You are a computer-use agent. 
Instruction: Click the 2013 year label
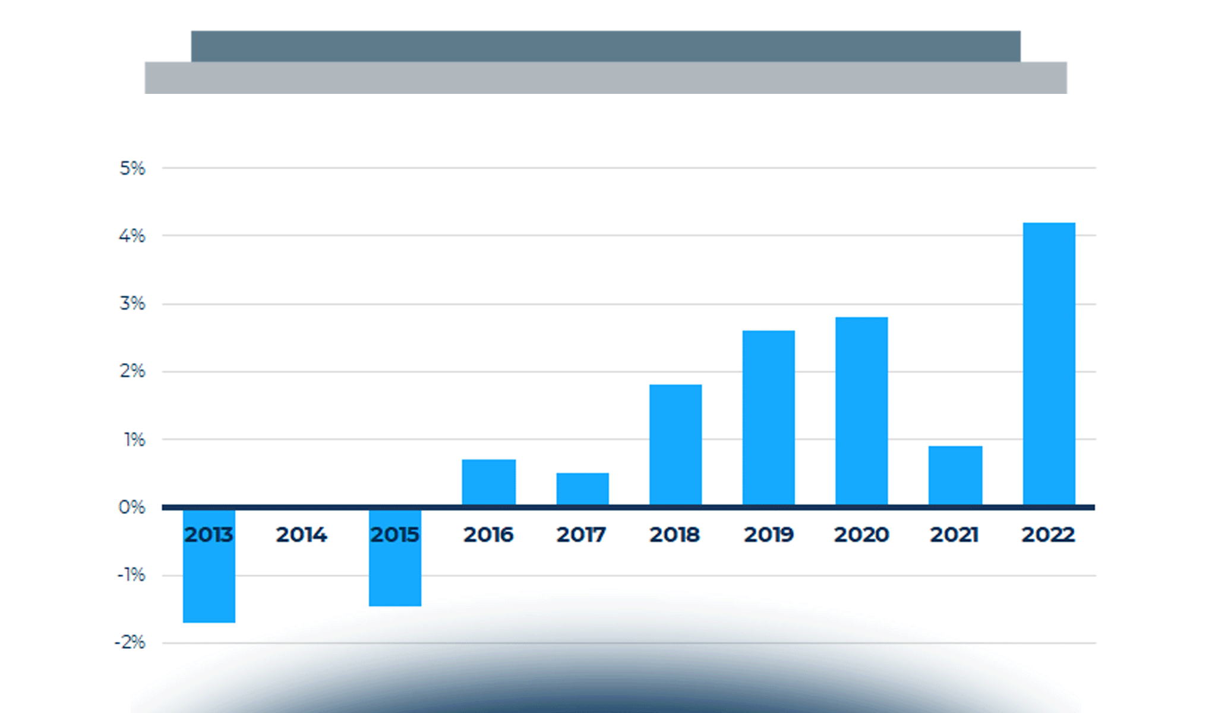[x=209, y=535]
